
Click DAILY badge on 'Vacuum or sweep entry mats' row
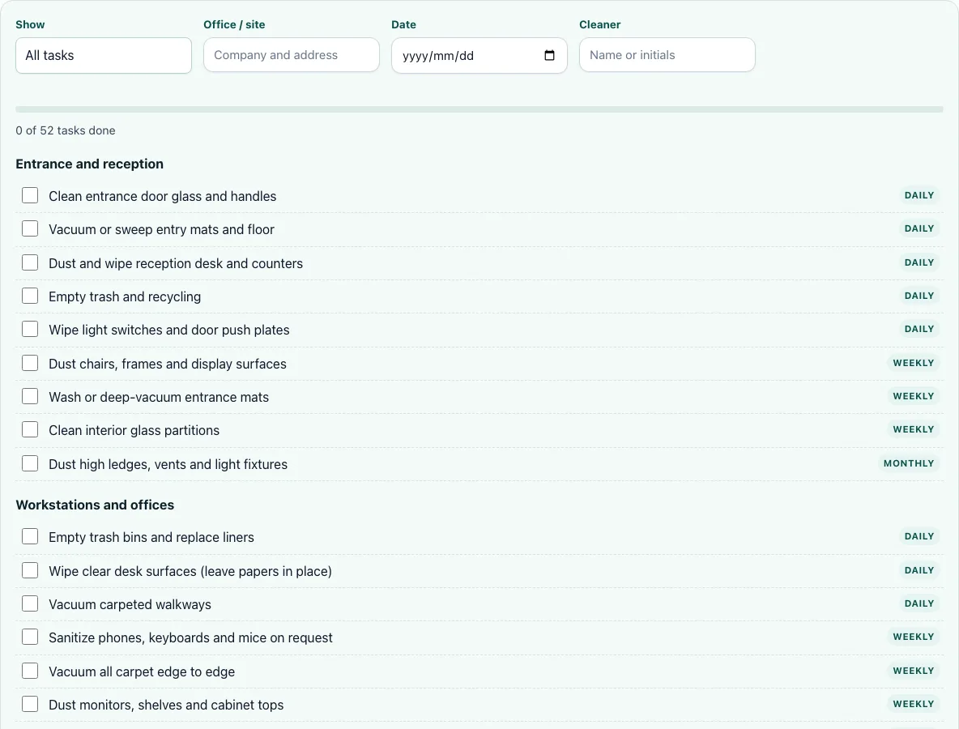click(x=919, y=228)
